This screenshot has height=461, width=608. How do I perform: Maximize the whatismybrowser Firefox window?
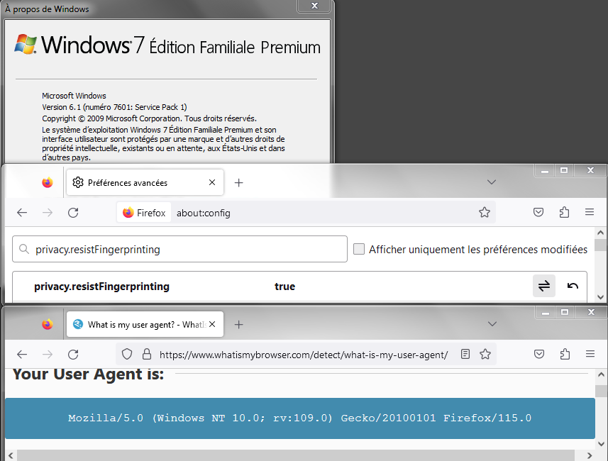point(565,313)
